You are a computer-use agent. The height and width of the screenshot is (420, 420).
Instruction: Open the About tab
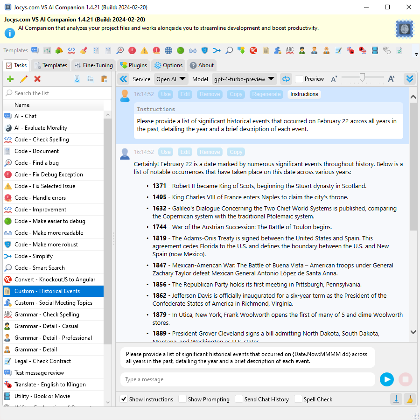click(202, 65)
